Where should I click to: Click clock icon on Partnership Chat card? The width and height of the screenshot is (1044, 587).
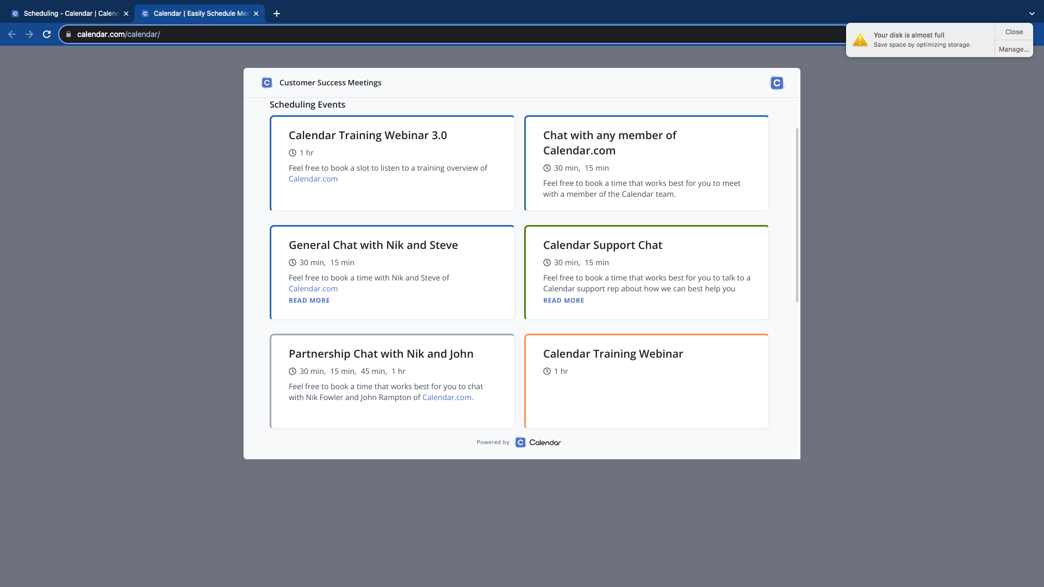[x=293, y=371]
